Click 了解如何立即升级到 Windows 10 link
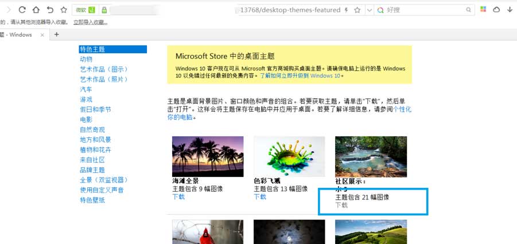 pos(300,76)
